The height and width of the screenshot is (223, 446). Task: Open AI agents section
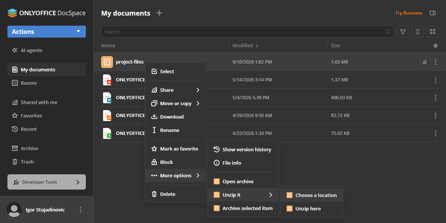[x=46, y=50]
